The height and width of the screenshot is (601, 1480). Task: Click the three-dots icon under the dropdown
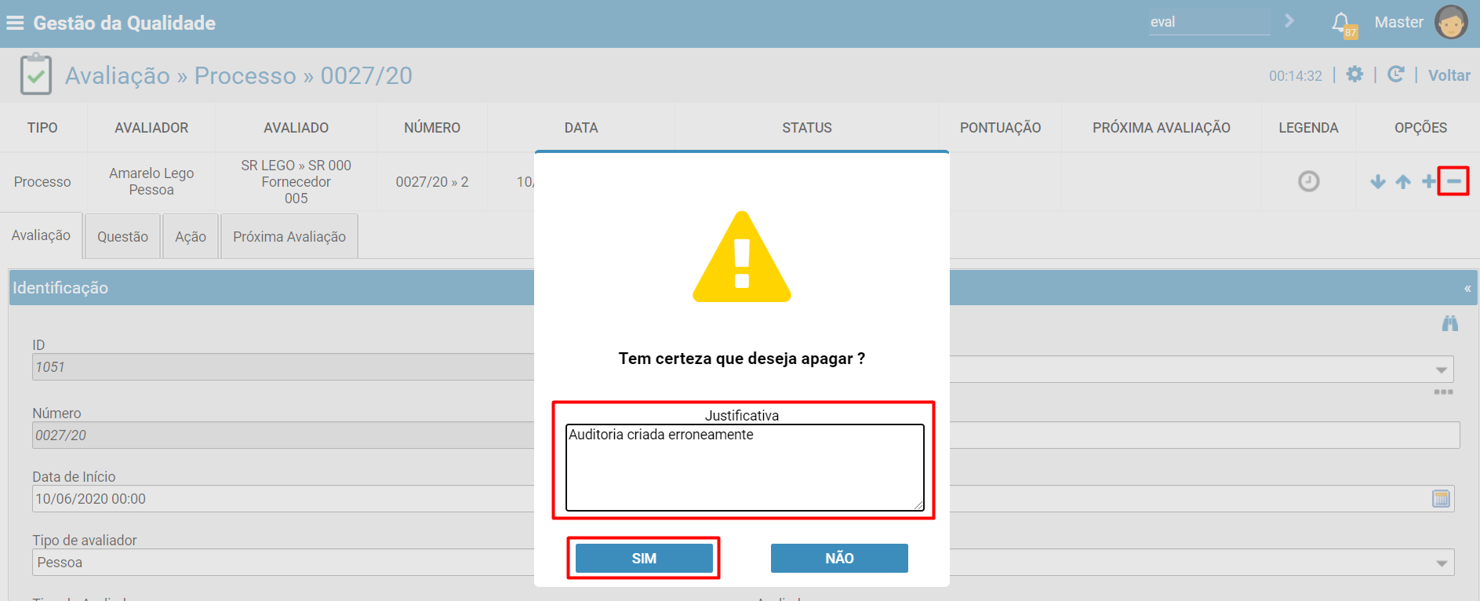tap(1444, 392)
